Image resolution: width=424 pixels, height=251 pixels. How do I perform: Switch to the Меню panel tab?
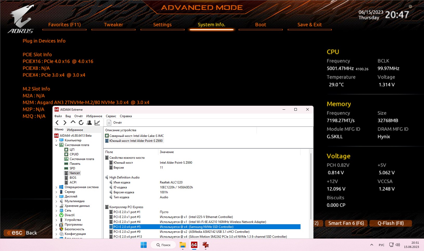pyautogui.click(x=59, y=129)
